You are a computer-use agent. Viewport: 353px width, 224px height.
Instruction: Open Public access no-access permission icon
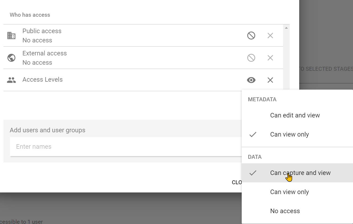[251, 36]
